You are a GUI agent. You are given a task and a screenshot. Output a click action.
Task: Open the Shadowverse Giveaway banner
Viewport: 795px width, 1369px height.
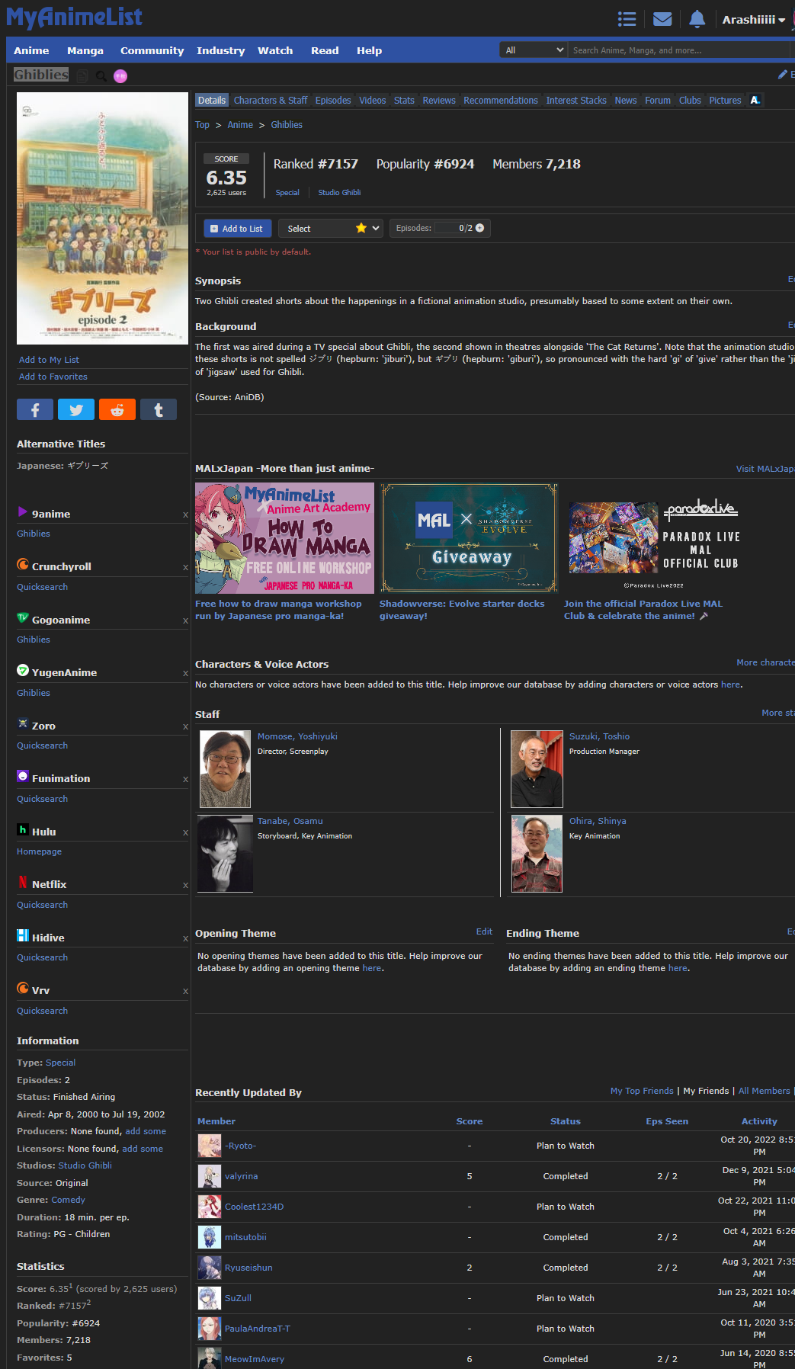pyautogui.click(x=469, y=538)
